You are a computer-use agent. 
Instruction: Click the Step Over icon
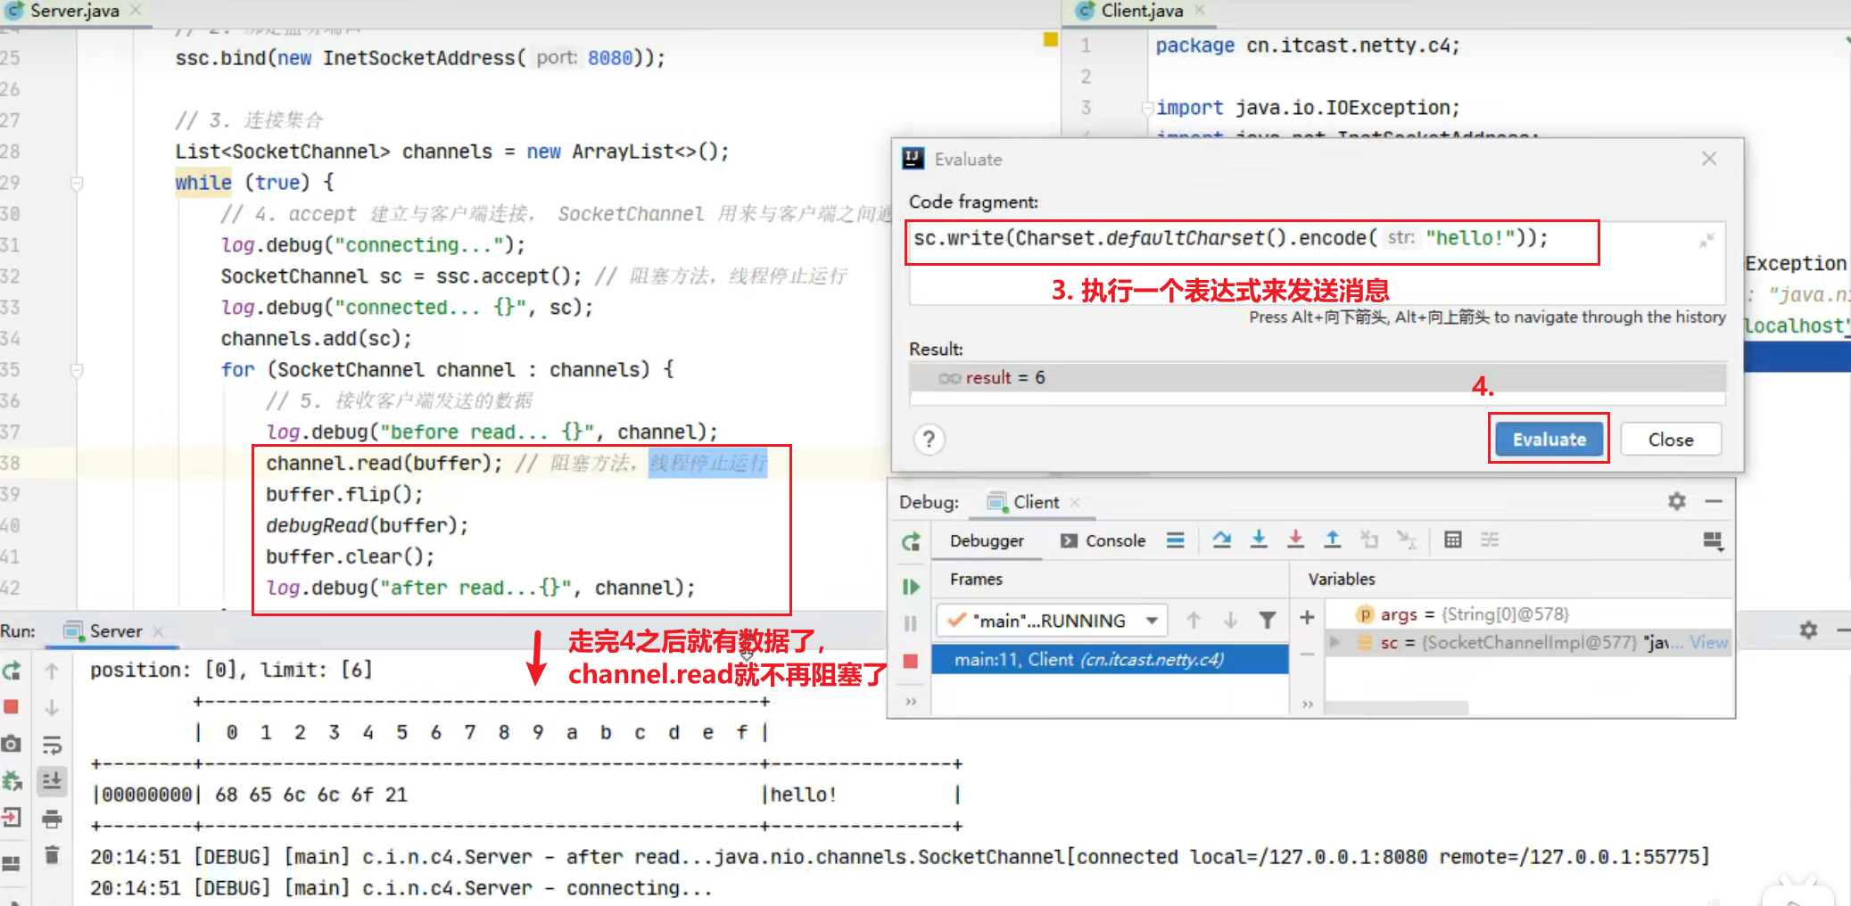tap(1221, 539)
